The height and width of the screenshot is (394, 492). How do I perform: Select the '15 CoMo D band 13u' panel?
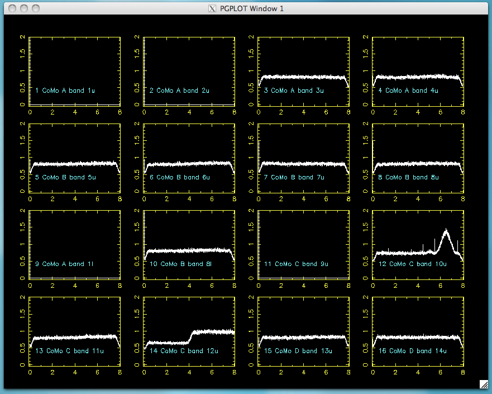point(303,331)
